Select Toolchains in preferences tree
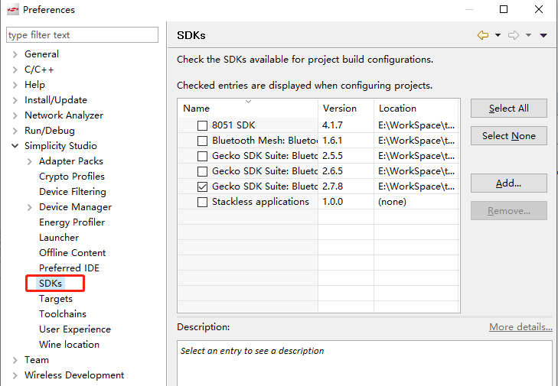 pos(63,314)
